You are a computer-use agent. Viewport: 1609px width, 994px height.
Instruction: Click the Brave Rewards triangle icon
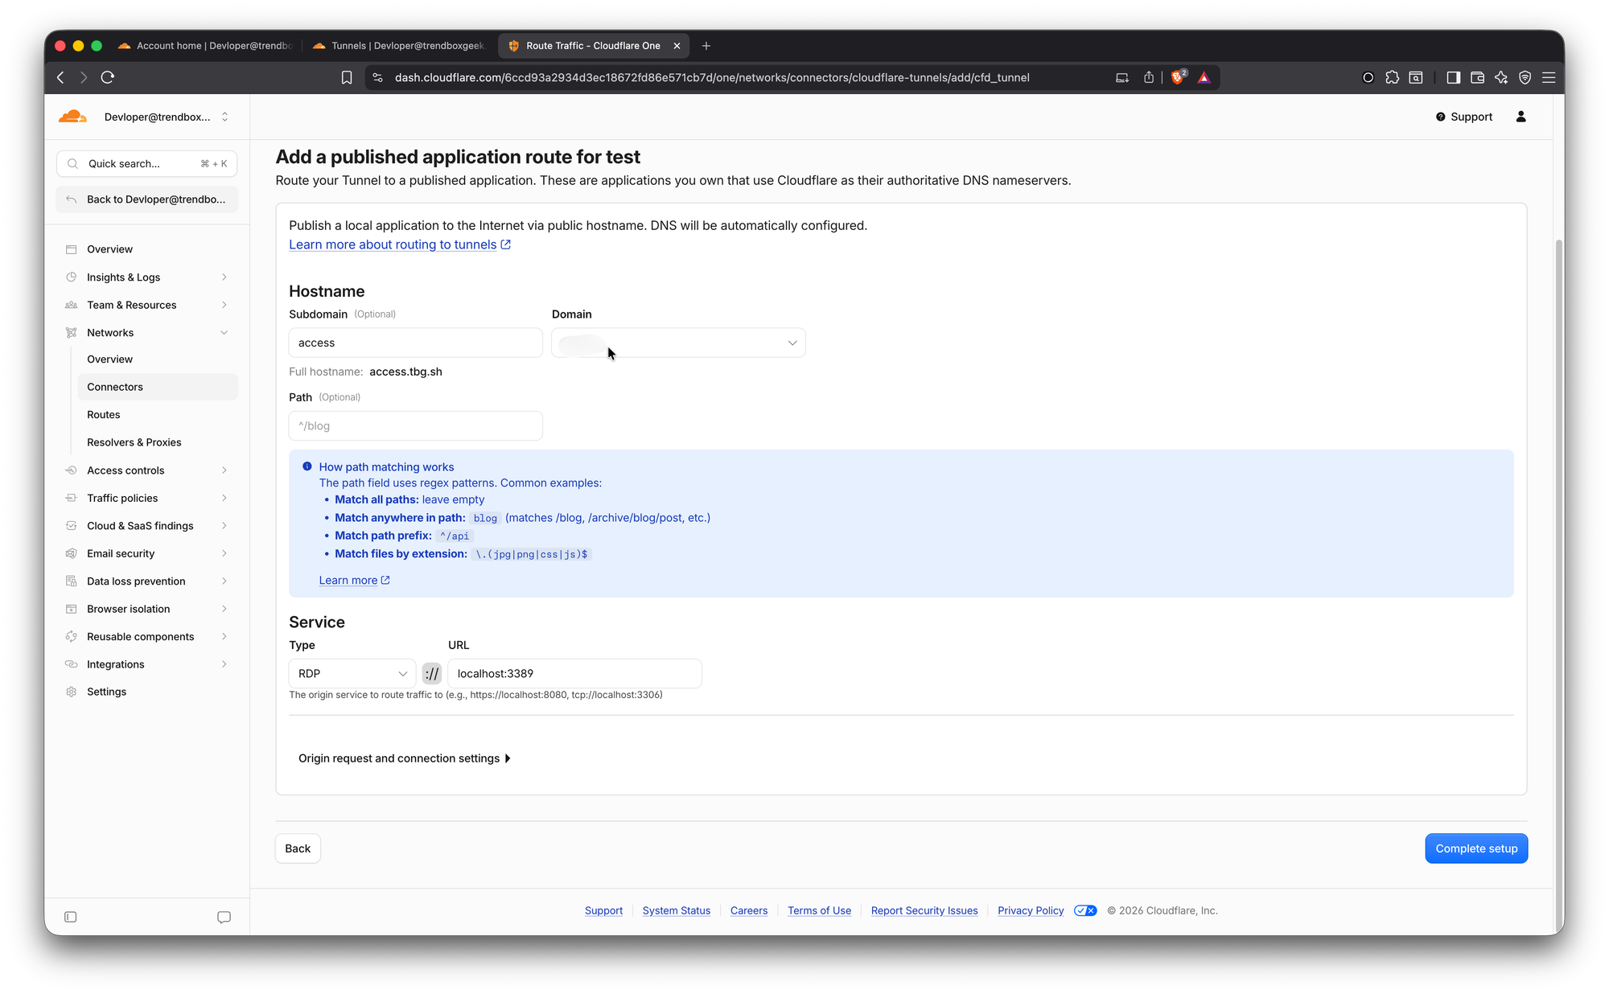pos(1204,77)
